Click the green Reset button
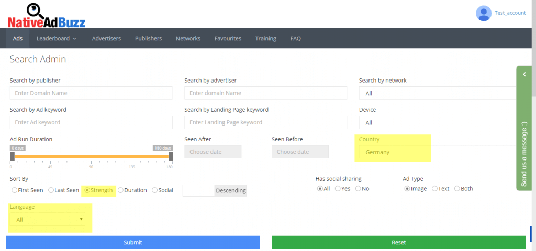Image resolution: width=536 pixels, height=251 pixels. [x=398, y=243]
